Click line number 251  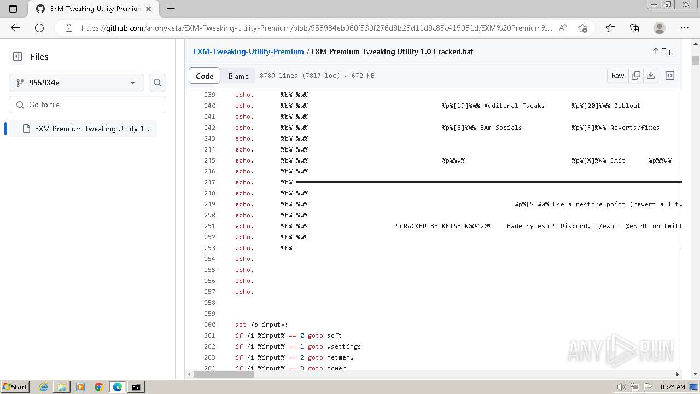pyautogui.click(x=209, y=226)
